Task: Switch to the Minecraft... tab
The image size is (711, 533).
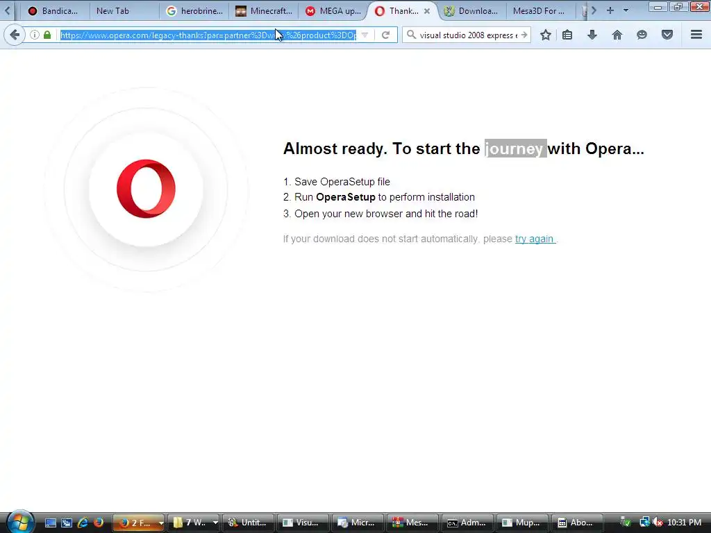Action: point(264,11)
